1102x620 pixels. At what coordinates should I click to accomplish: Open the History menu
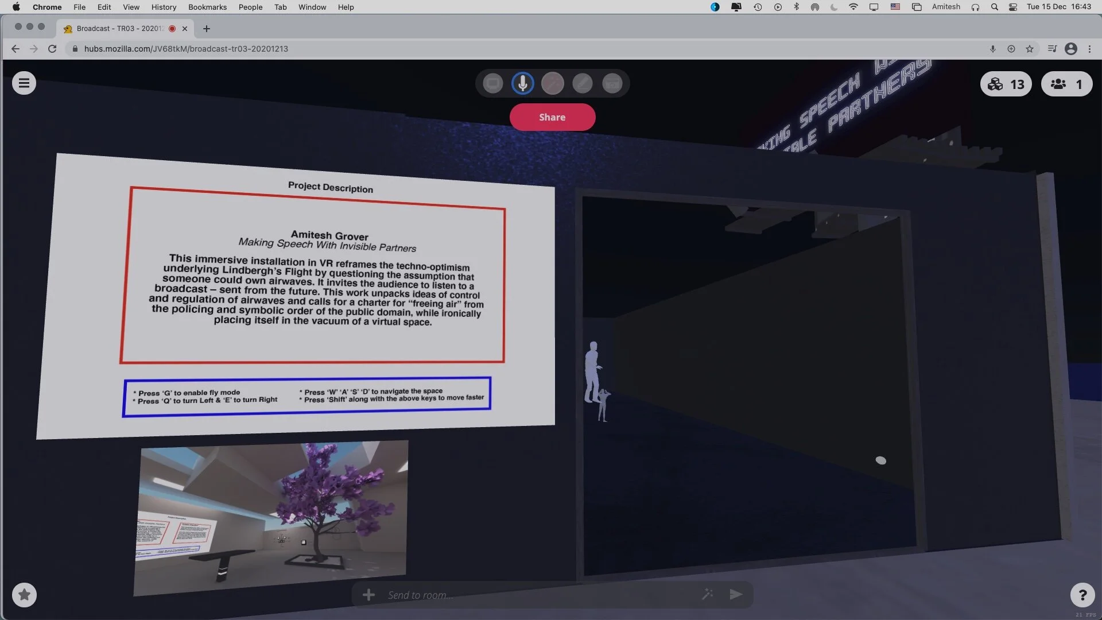coord(164,7)
